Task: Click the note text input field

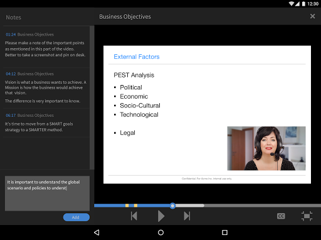Action: click(x=47, y=193)
